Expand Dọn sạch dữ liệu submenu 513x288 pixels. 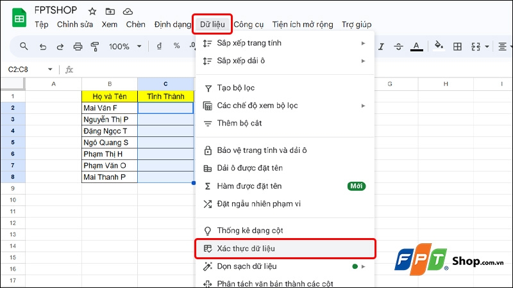[285, 266]
